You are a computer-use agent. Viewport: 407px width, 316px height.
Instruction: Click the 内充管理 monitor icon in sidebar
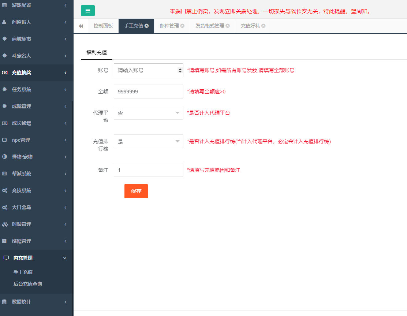[6, 258]
